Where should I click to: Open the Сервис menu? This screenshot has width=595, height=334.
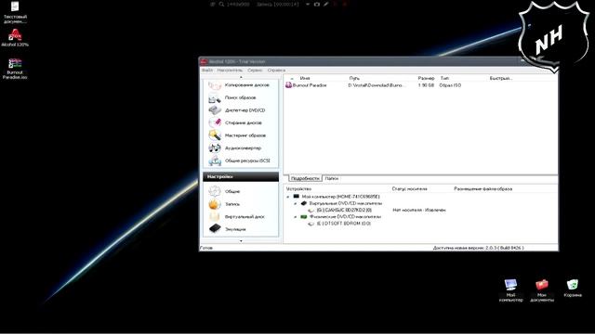255,71
